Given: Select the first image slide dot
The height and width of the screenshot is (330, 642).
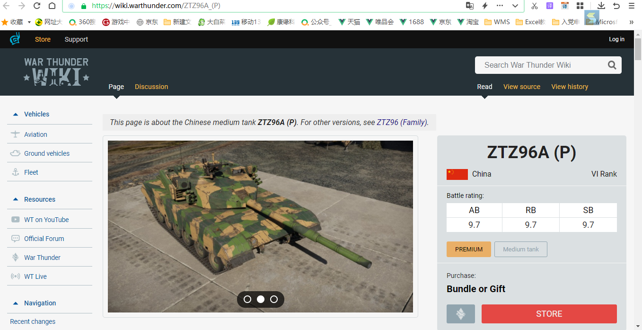Looking at the screenshot, I should pos(247,299).
